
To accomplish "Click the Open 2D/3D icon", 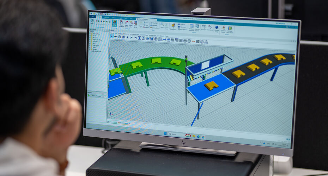I will (135, 24).
